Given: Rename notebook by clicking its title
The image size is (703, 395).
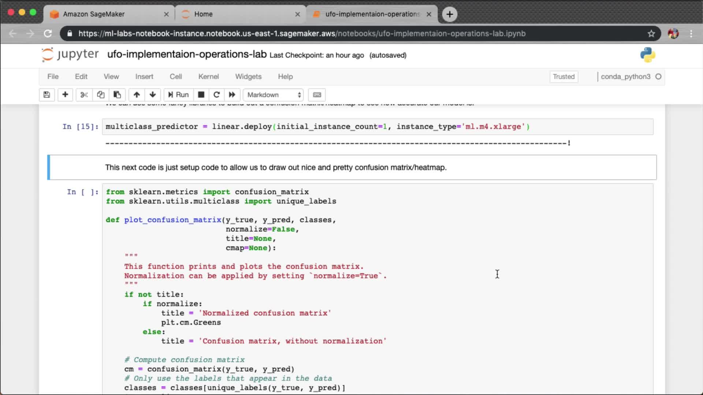Looking at the screenshot, I should 187,54.
